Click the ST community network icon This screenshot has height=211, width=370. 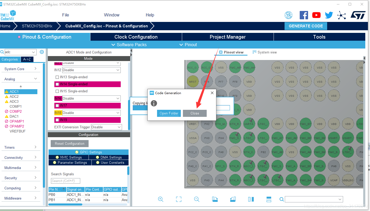342,15
